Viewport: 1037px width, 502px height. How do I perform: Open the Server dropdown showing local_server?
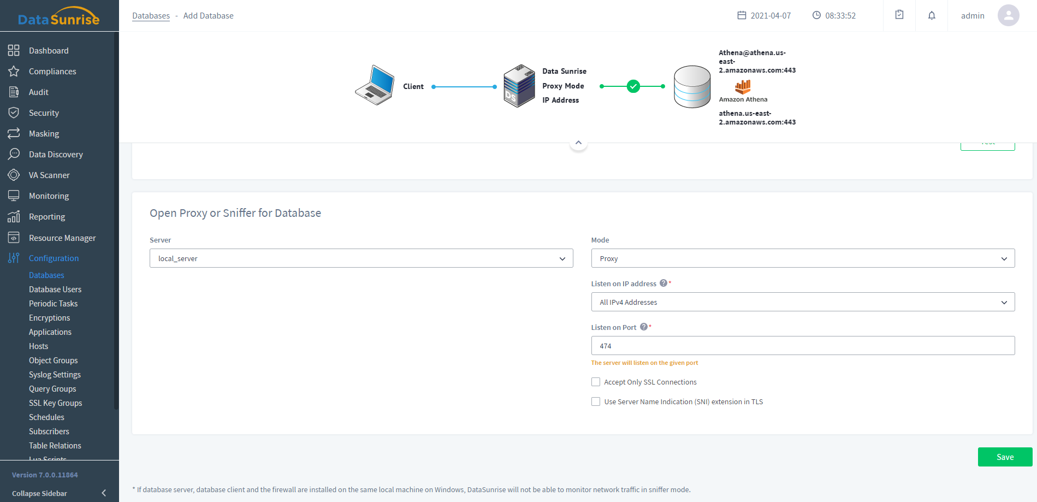[x=361, y=258]
